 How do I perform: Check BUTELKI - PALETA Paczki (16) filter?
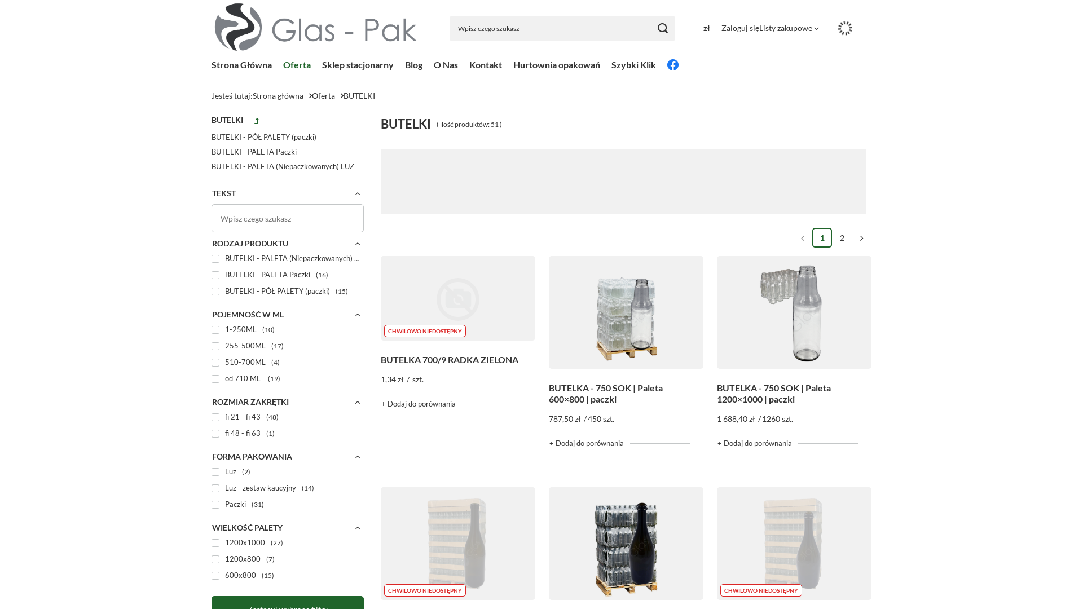coord(215,275)
